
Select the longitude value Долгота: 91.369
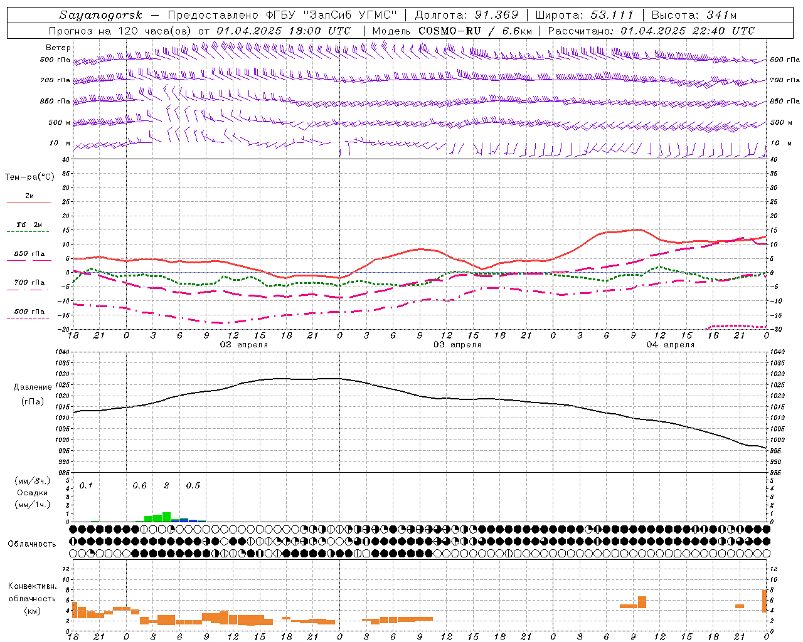tap(467, 15)
